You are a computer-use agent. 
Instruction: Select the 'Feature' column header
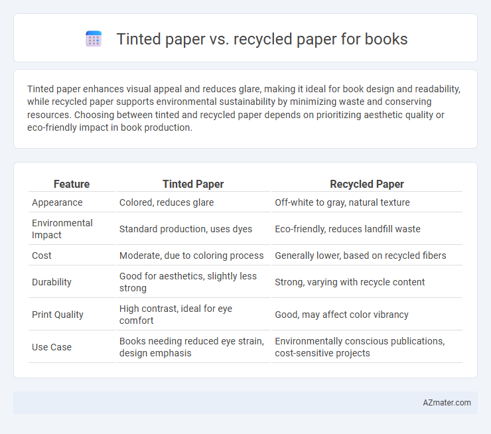pyautogui.click(x=72, y=184)
